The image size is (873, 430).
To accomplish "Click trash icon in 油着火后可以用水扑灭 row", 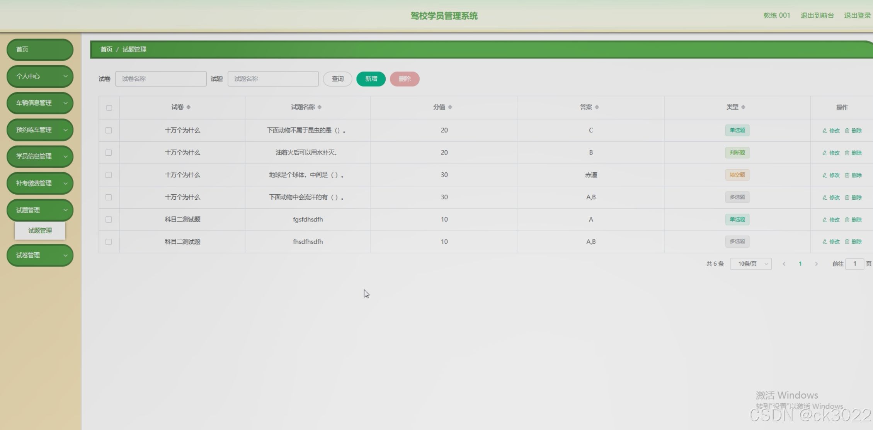I will point(847,153).
